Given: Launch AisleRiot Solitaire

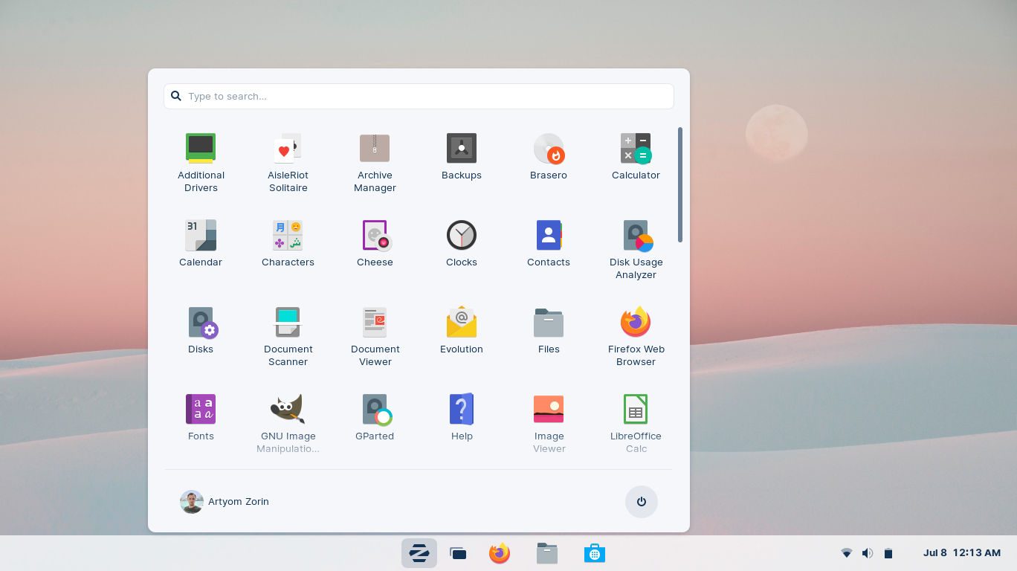Looking at the screenshot, I should (x=288, y=163).
